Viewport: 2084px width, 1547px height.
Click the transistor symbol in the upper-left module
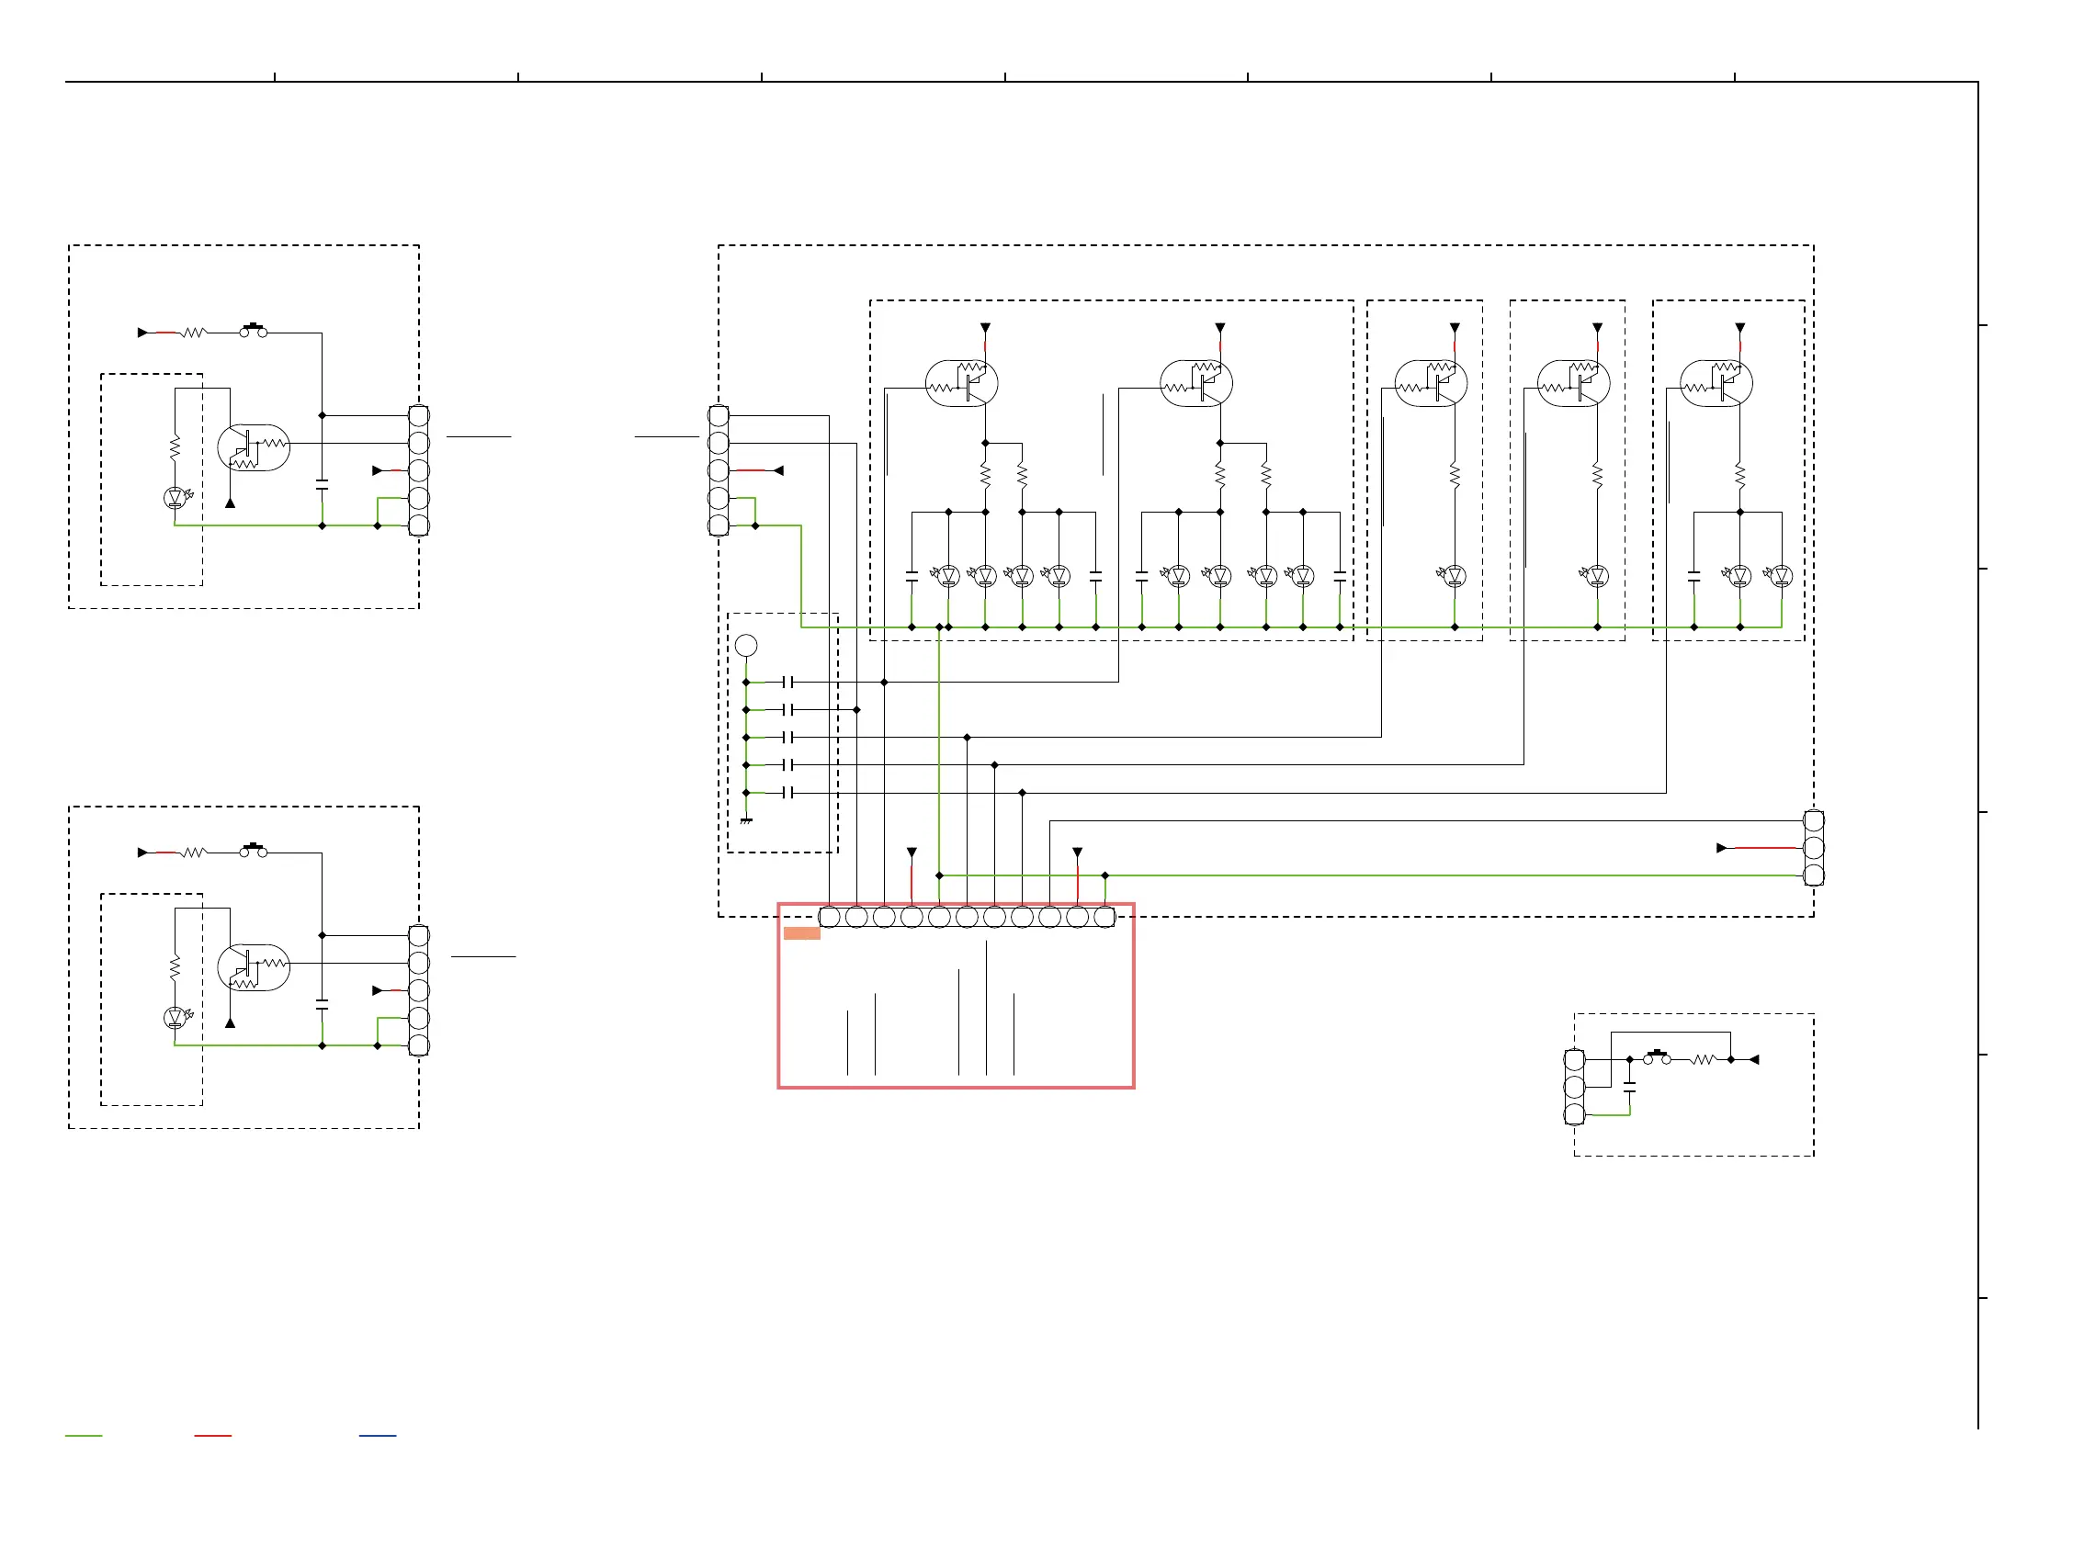[254, 447]
